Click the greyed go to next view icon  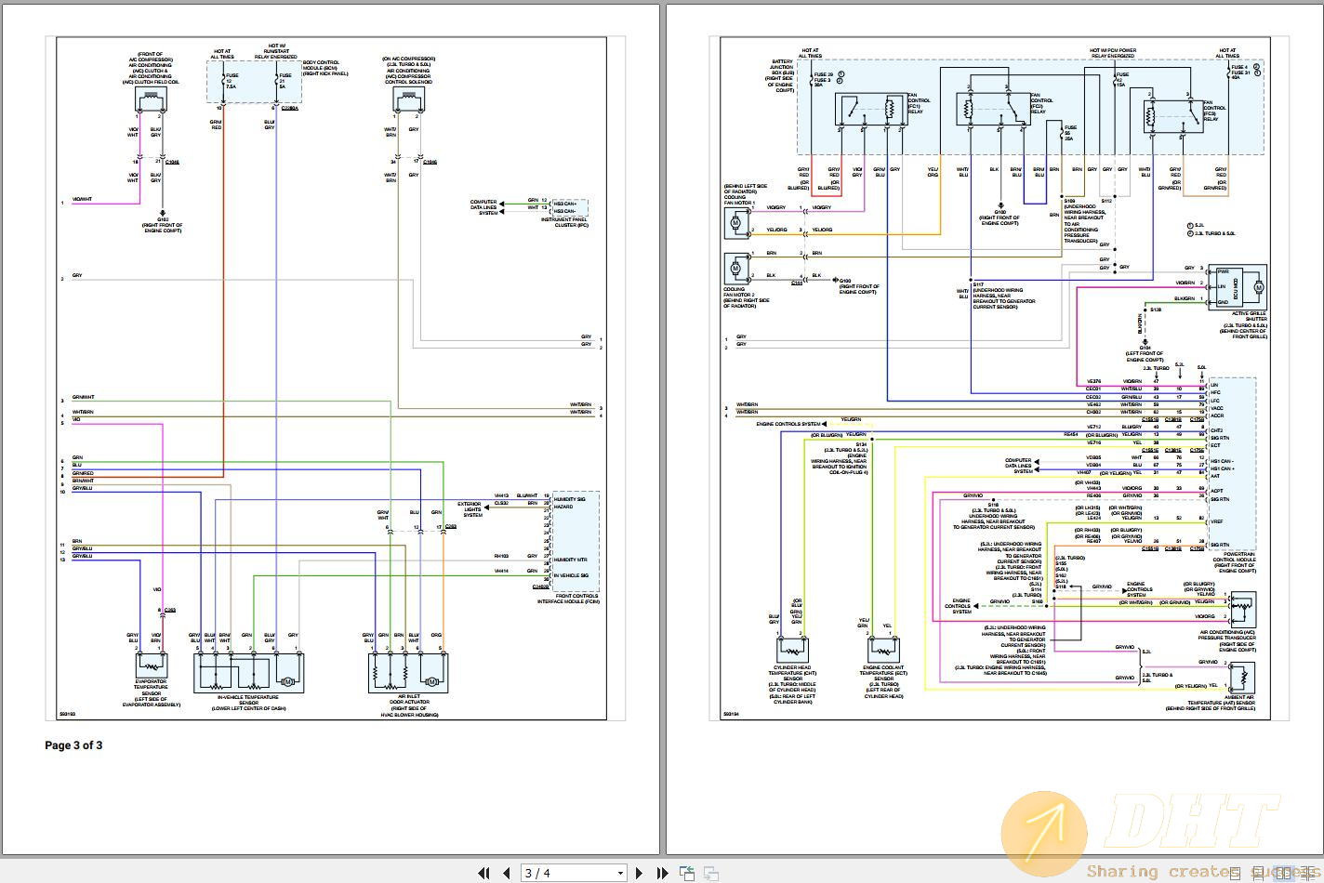point(710,873)
